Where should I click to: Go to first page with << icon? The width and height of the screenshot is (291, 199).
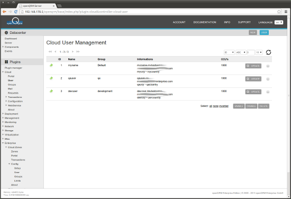click(50, 52)
